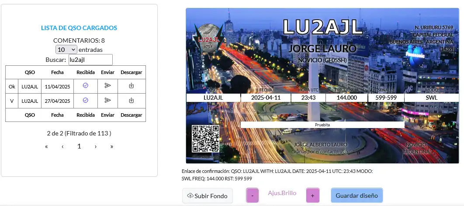Click the QR code on the QSL card
The height and width of the screenshot is (206, 464).
click(x=205, y=138)
